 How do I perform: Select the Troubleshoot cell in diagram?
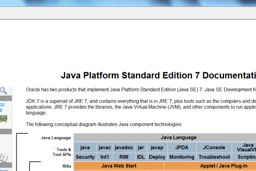214,157
